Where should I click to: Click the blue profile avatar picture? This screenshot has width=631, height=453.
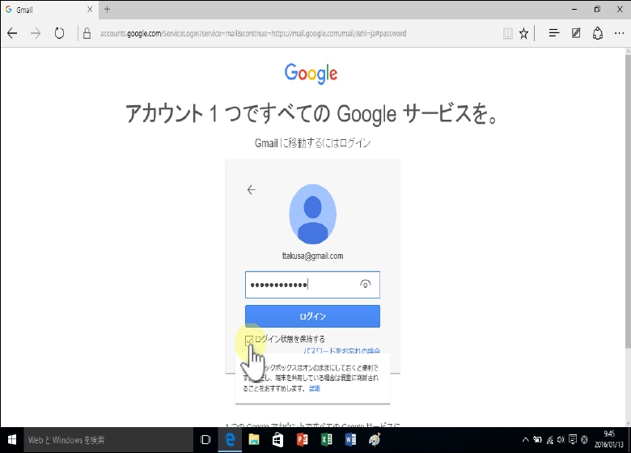(313, 214)
